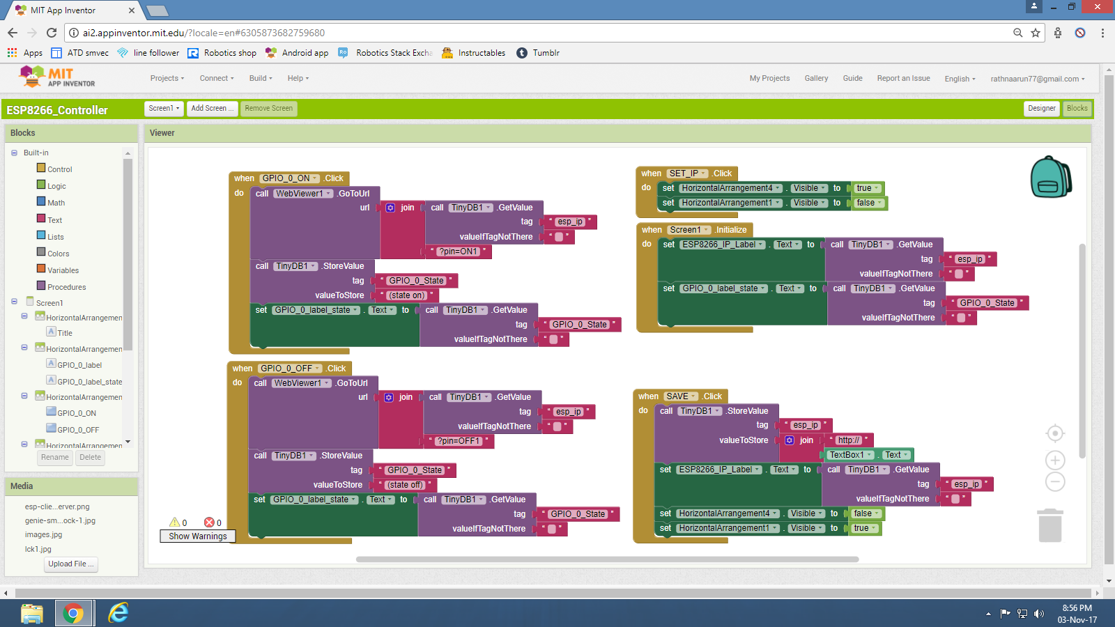Switch to the Designer view
Image resolution: width=1115 pixels, height=627 pixels.
coord(1042,109)
